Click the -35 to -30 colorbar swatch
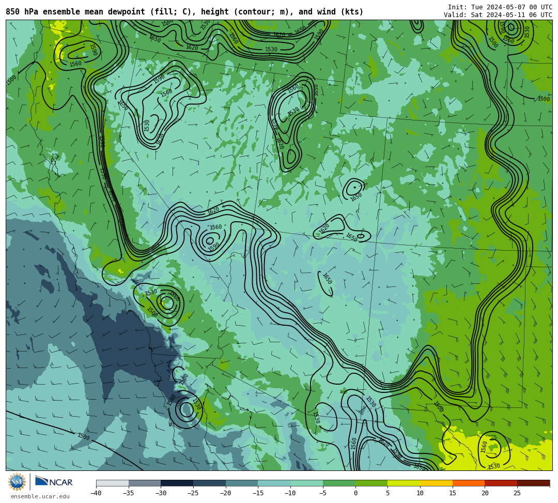The image size is (558, 503). click(145, 483)
